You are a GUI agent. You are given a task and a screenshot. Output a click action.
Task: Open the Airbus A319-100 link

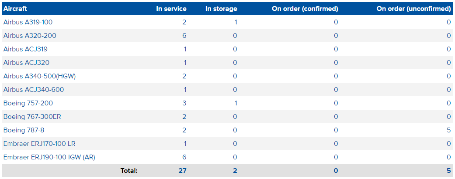(28, 22)
